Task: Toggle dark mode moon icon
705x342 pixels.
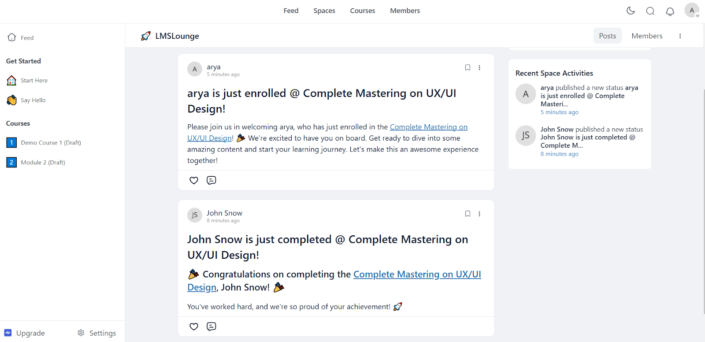Action: click(x=631, y=11)
